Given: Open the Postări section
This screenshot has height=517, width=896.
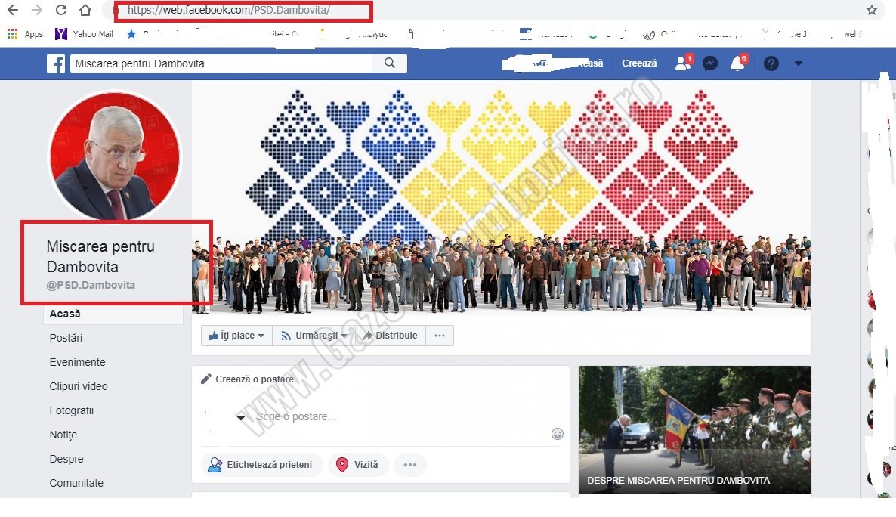Looking at the screenshot, I should coord(66,338).
